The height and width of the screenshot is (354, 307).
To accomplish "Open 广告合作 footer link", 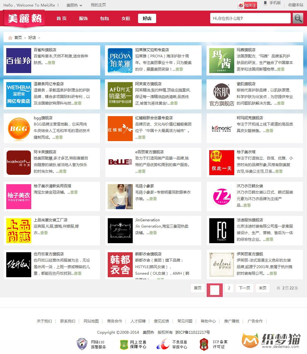I will click(255, 321).
